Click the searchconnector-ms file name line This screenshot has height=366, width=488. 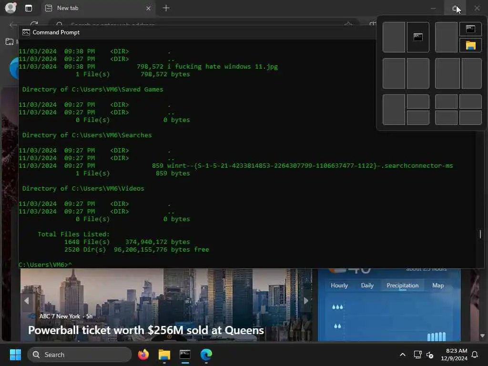pyautogui.click(x=310, y=165)
